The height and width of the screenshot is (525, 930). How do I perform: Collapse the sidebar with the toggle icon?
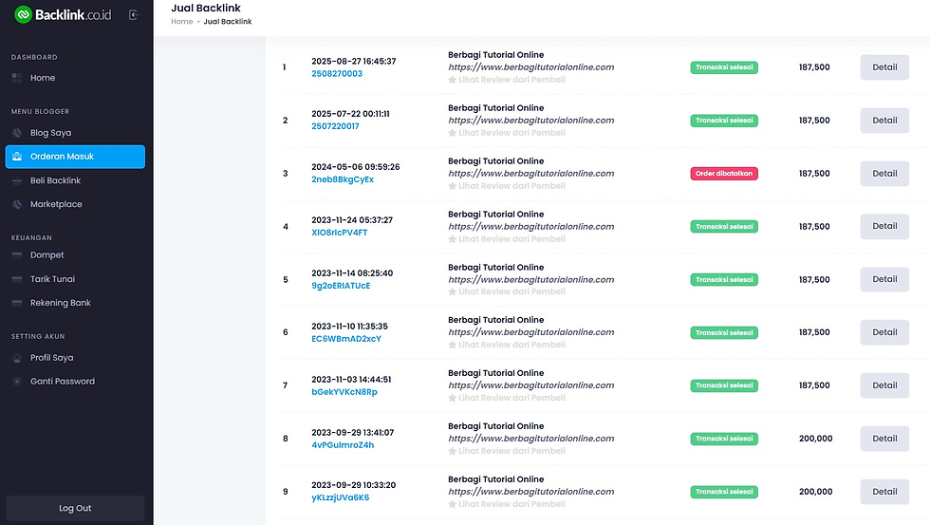(x=134, y=15)
